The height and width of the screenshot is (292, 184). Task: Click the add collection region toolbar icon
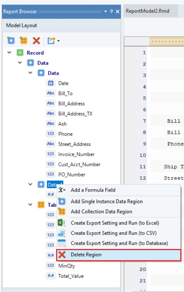pyautogui.click(x=24, y=41)
